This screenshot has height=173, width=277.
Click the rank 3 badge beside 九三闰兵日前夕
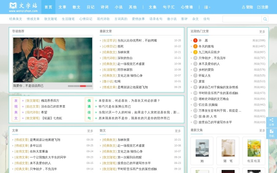coord(195,52)
